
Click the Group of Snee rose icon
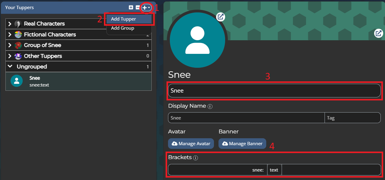(18, 45)
